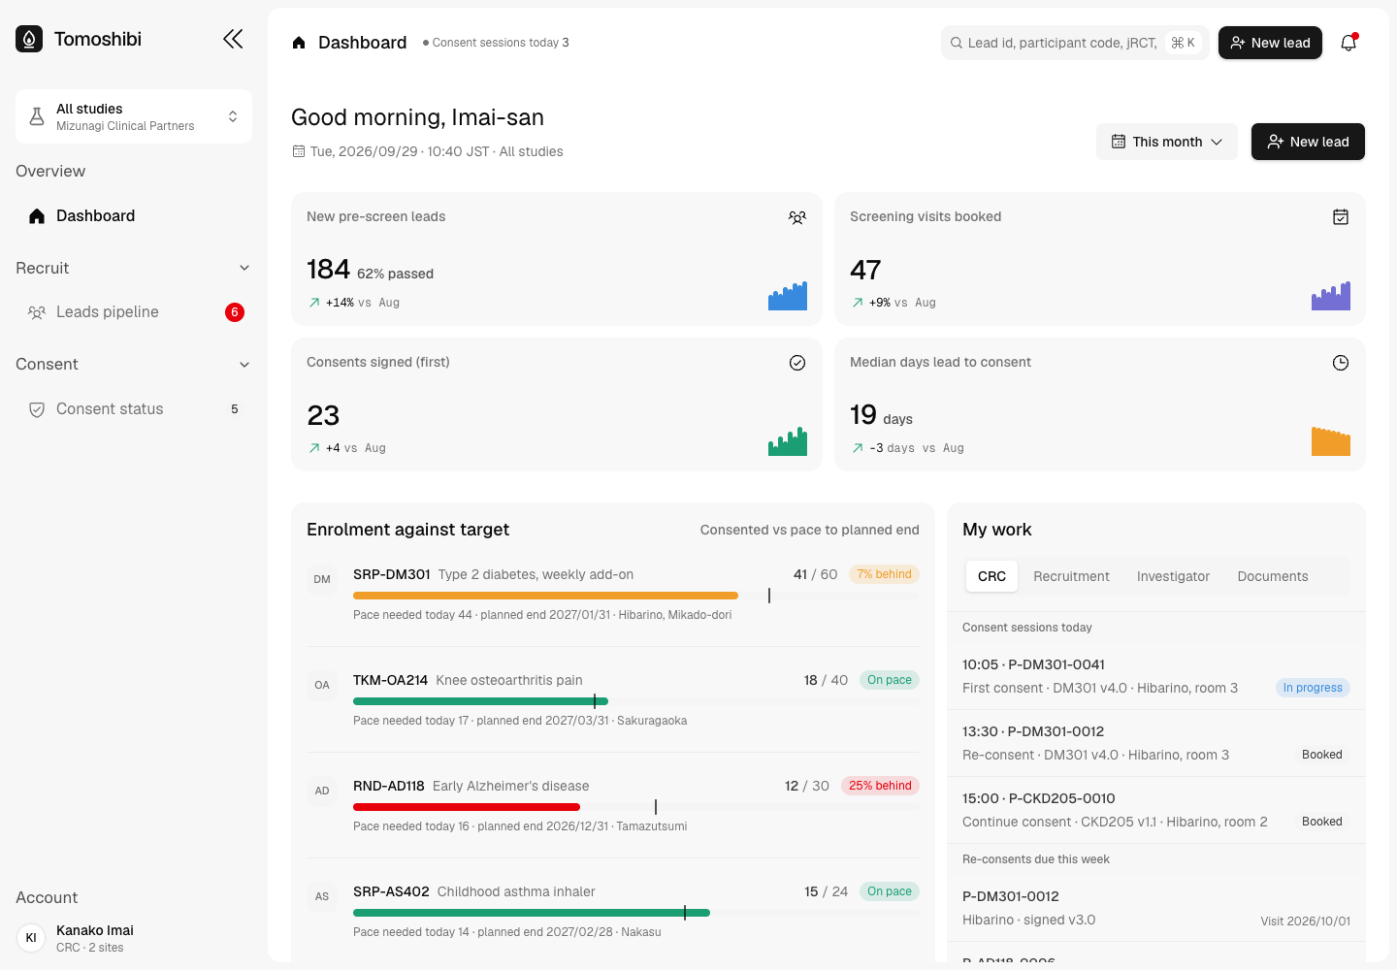1397x970 pixels.
Task: Switch to the Documents tab
Action: [x=1273, y=576]
